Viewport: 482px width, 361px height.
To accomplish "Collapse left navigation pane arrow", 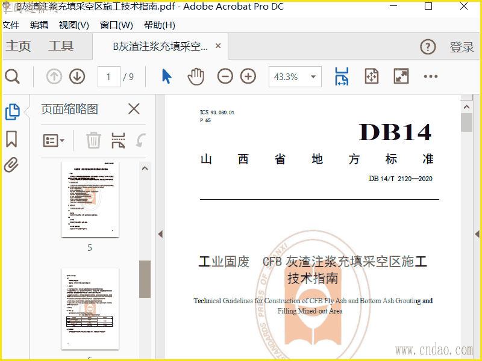I will tap(160, 234).
